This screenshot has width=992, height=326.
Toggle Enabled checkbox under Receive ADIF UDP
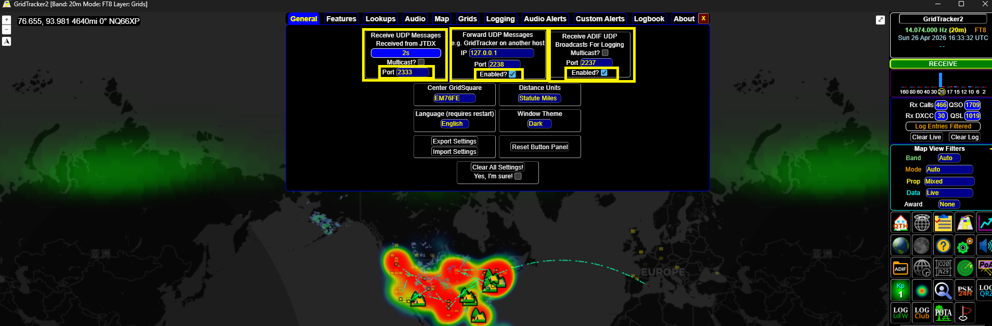pyautogui.click(x=604, y=73)
